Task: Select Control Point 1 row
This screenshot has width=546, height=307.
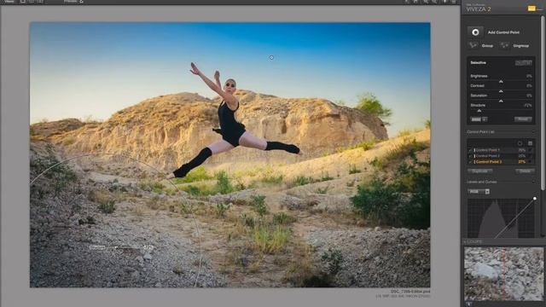Action: [x=501, y=150]
